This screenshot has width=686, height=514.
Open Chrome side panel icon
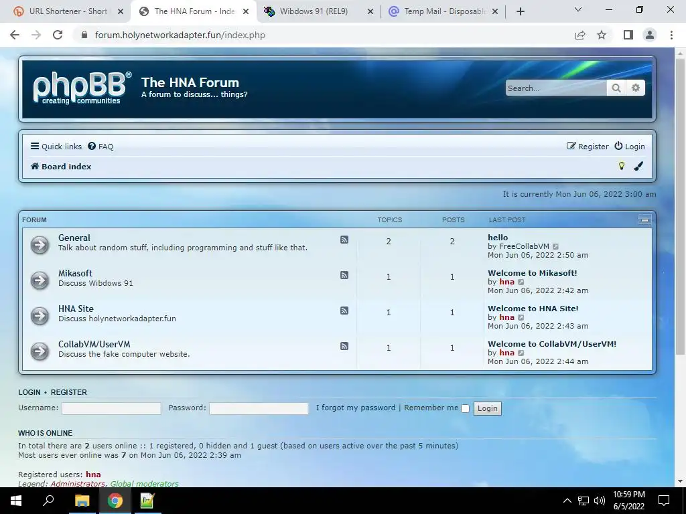click(x=628, y=35)
